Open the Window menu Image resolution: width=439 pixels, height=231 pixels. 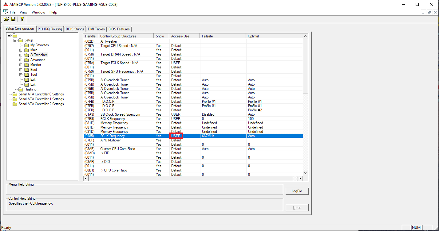pyautogui.click(x=38, y=12)
